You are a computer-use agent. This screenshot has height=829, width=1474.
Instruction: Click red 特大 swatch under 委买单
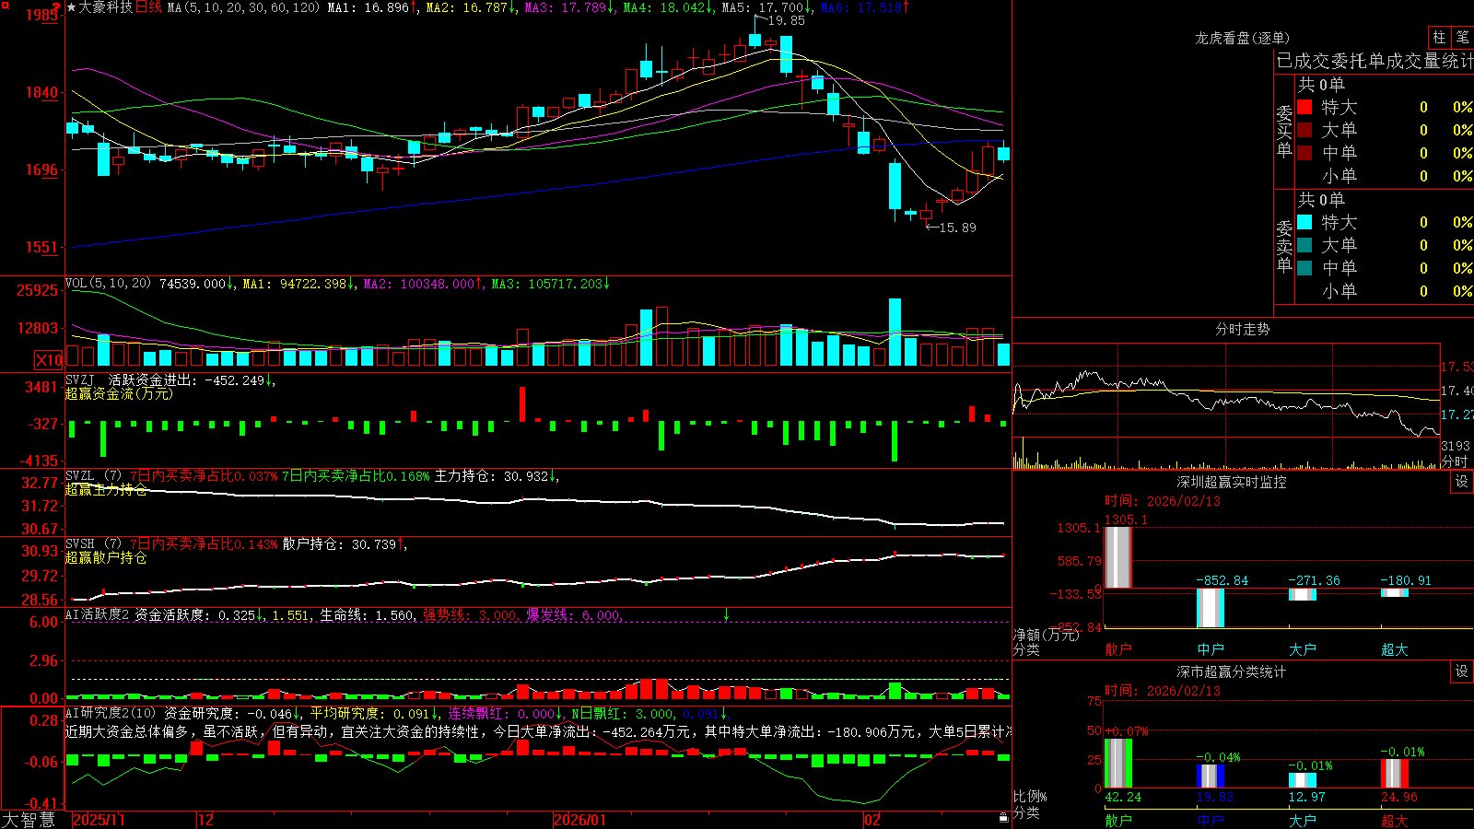(x=1304, y=107)
